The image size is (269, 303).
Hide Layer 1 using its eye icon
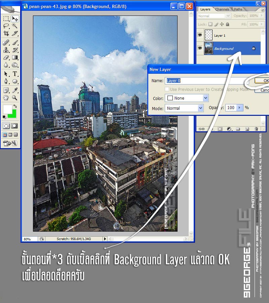coord(200,35)
